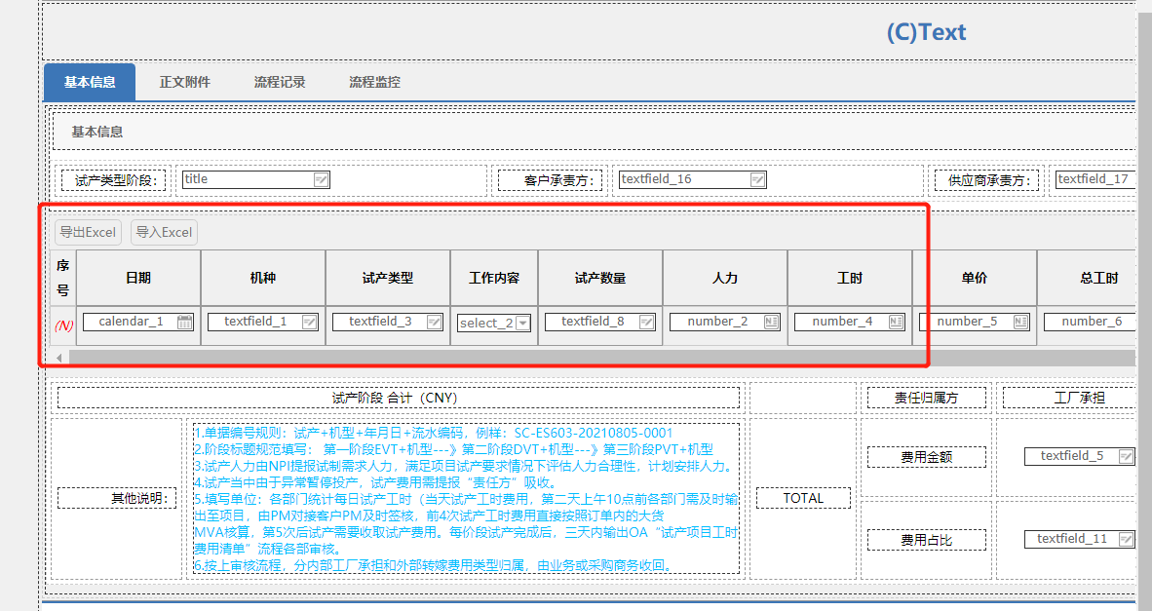The width and height of the screenshot is (1152, 611).
Task: Click the edit icon in textfield_1
Action: click(309, 322)
